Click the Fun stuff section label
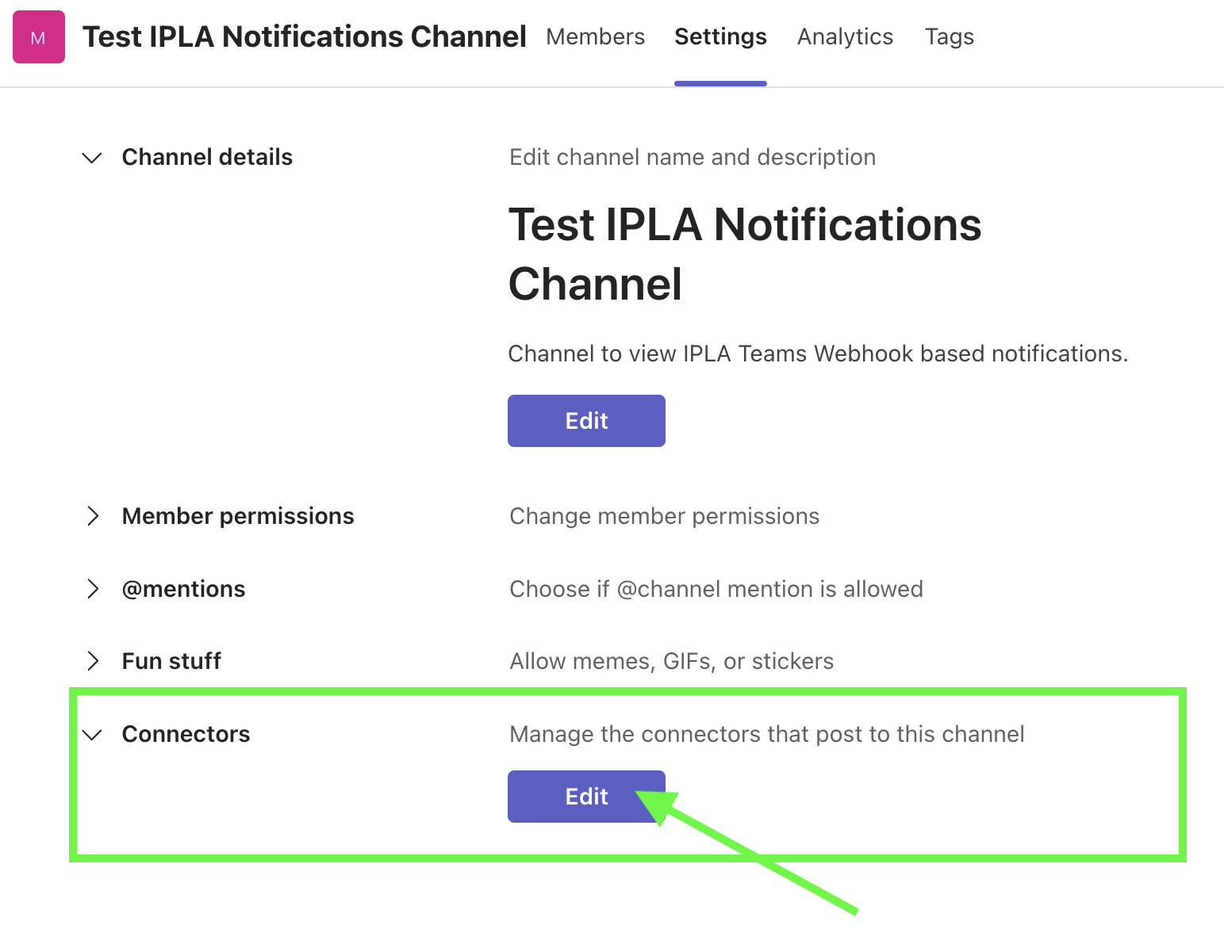1224x944 pixels. (171, 661)
